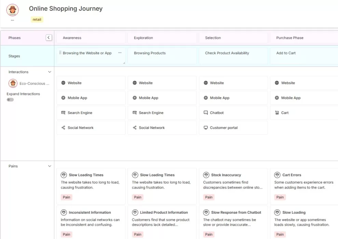This screenshot has width=338, height=239.
Task: Collapse the Phases panel with the arrow button
Action: (x=49, y=37)
